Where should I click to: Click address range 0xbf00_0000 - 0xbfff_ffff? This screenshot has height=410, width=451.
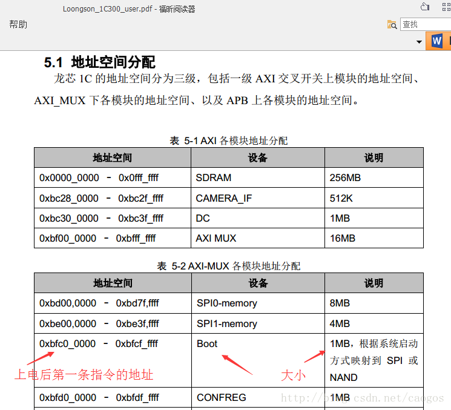[x=97, y=238]
